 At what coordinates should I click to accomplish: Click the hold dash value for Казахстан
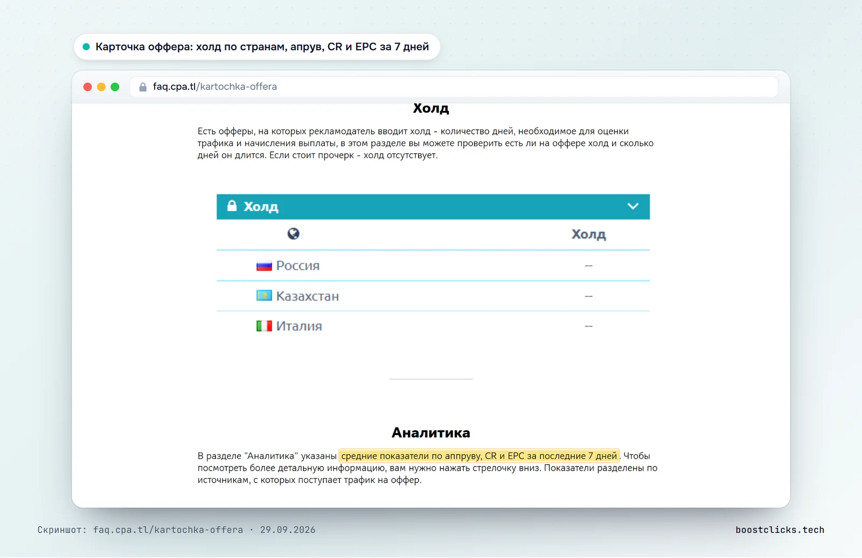coord(588,296)
